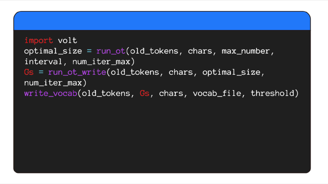Click the blue header bar of the code card
The image size is (328, 184).
pyautogui.click(x=162, y=21)
